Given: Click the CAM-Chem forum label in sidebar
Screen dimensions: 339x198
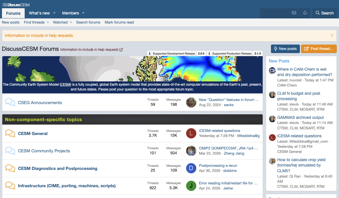Looking at the screenshot, I should [x=287, y=85].
